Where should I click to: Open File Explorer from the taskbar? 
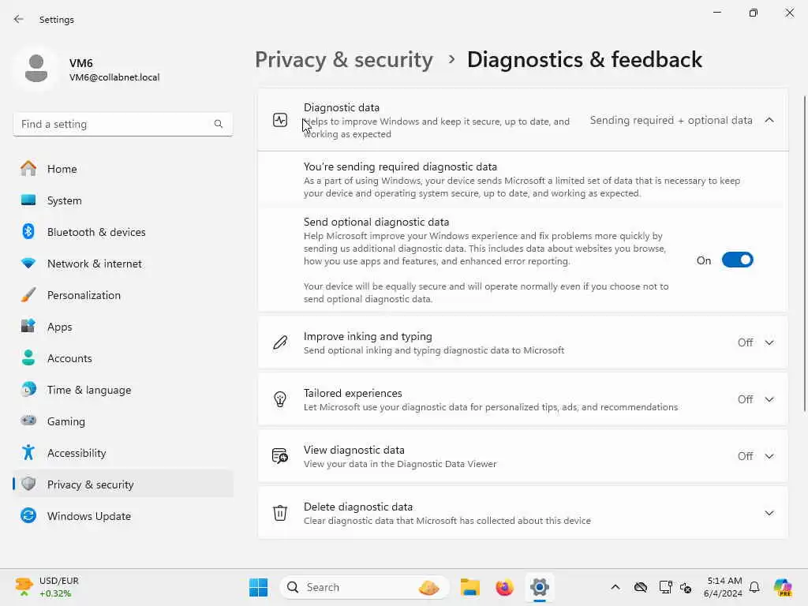[470, 587]
